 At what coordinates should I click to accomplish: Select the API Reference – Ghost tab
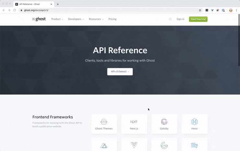[32, 4]
